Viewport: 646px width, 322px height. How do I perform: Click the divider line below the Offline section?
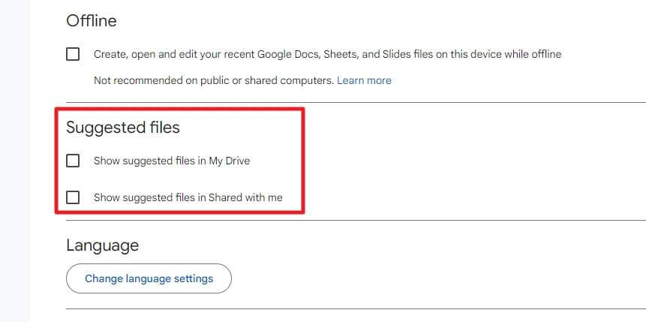pyautogui.click(x=356, y=102)
